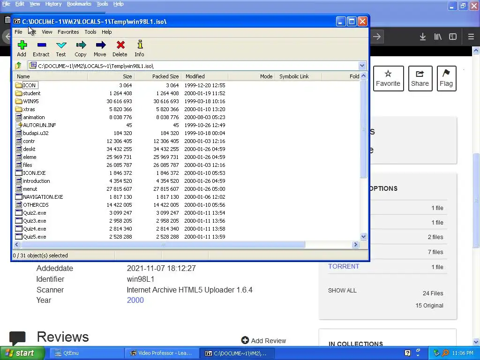Screen dimensions: 480x360
Task: Click the file list scroll-down arrow
Action: (x=363, y=236)
